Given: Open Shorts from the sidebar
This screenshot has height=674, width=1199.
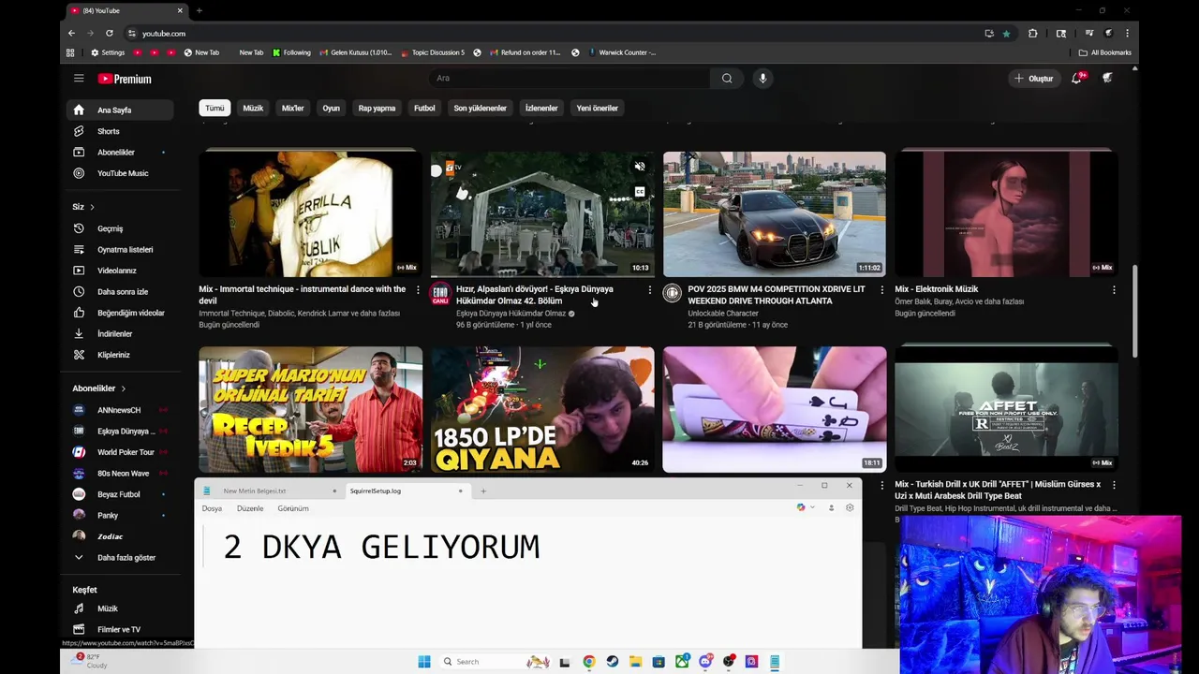Looking at the screenshot, I should coord(120,131).
